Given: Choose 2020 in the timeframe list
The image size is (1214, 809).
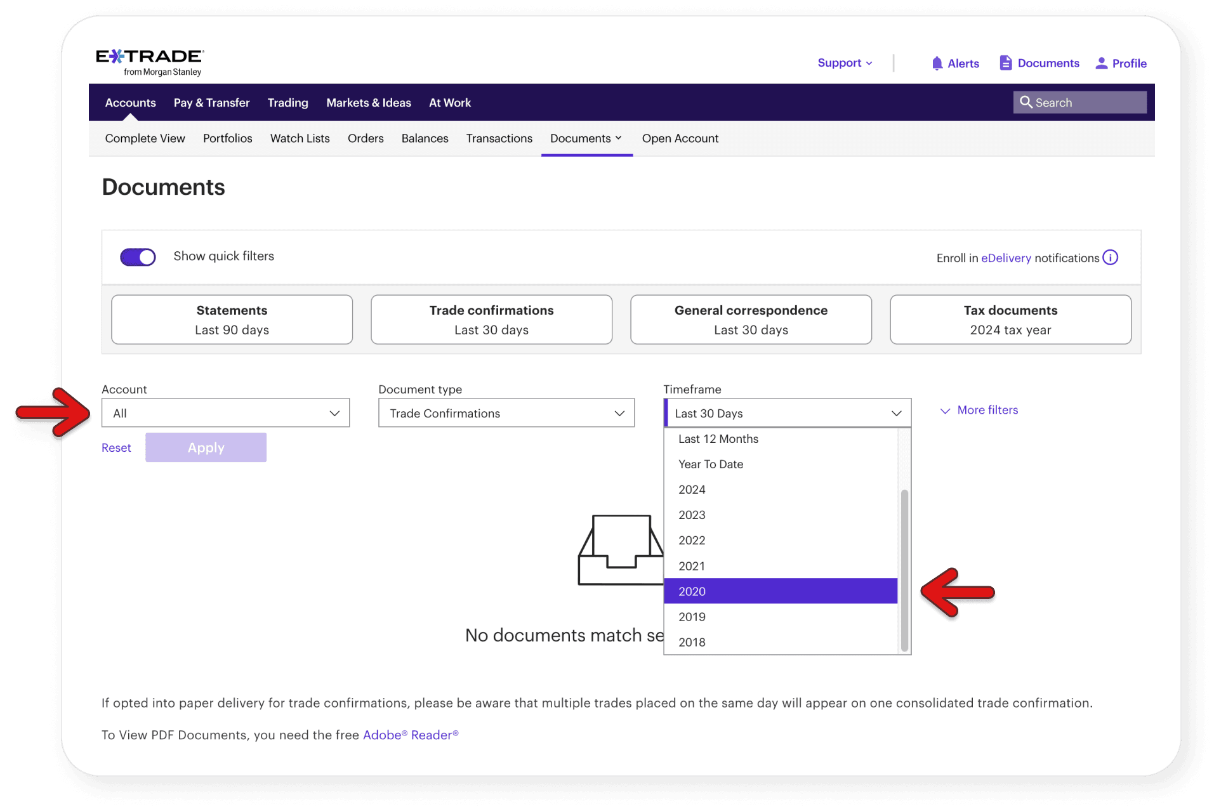Looking at the screenshot, I should tap(781, 591).
